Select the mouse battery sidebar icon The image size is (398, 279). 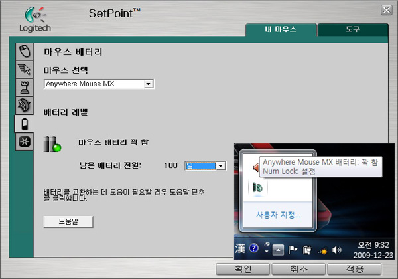(x=25, y=124)
